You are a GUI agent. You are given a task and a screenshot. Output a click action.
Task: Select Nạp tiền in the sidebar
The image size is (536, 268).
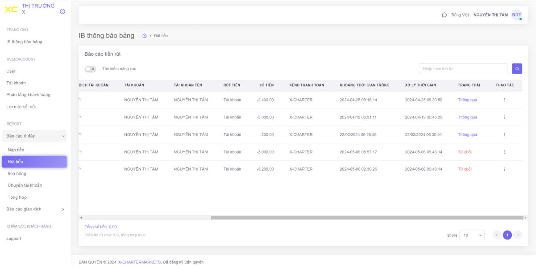16,150
